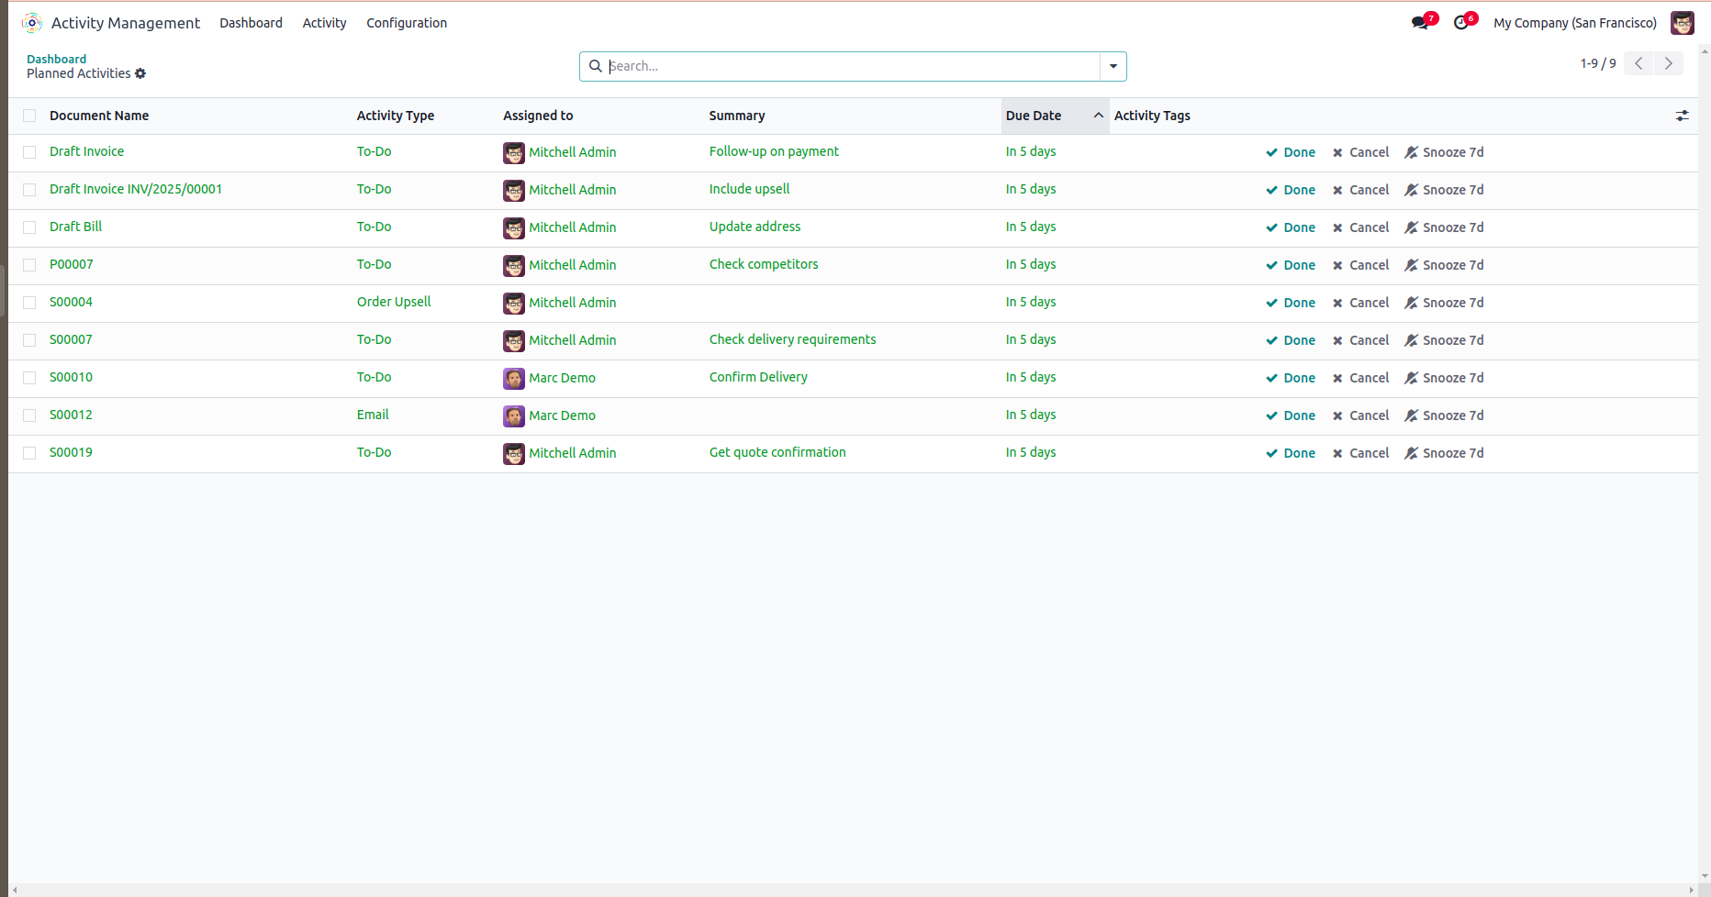Open the Dashboard menu

point(251,23)
